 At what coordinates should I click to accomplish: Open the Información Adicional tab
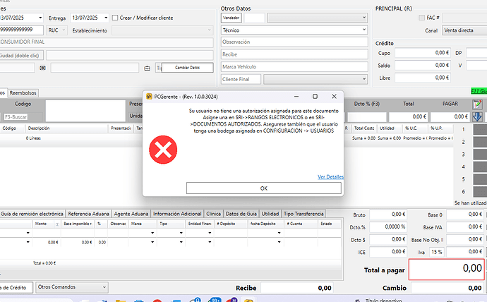[177, 214]
